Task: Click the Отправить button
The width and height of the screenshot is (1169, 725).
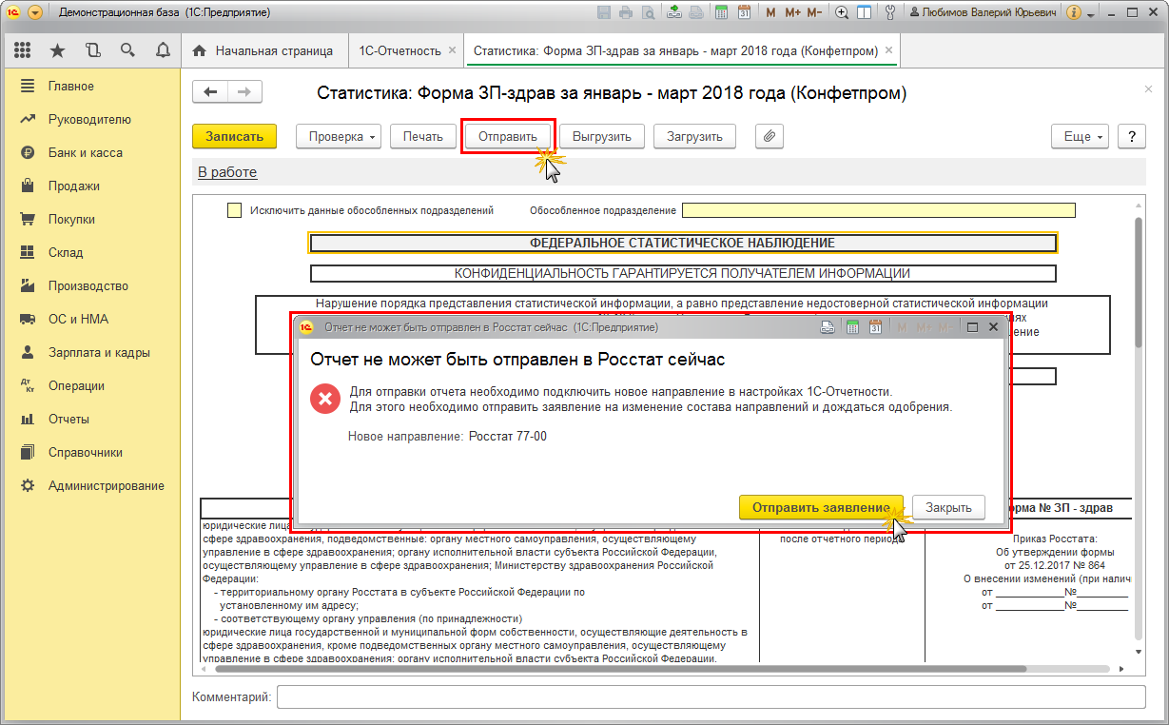Action: [x=508, y=136]
